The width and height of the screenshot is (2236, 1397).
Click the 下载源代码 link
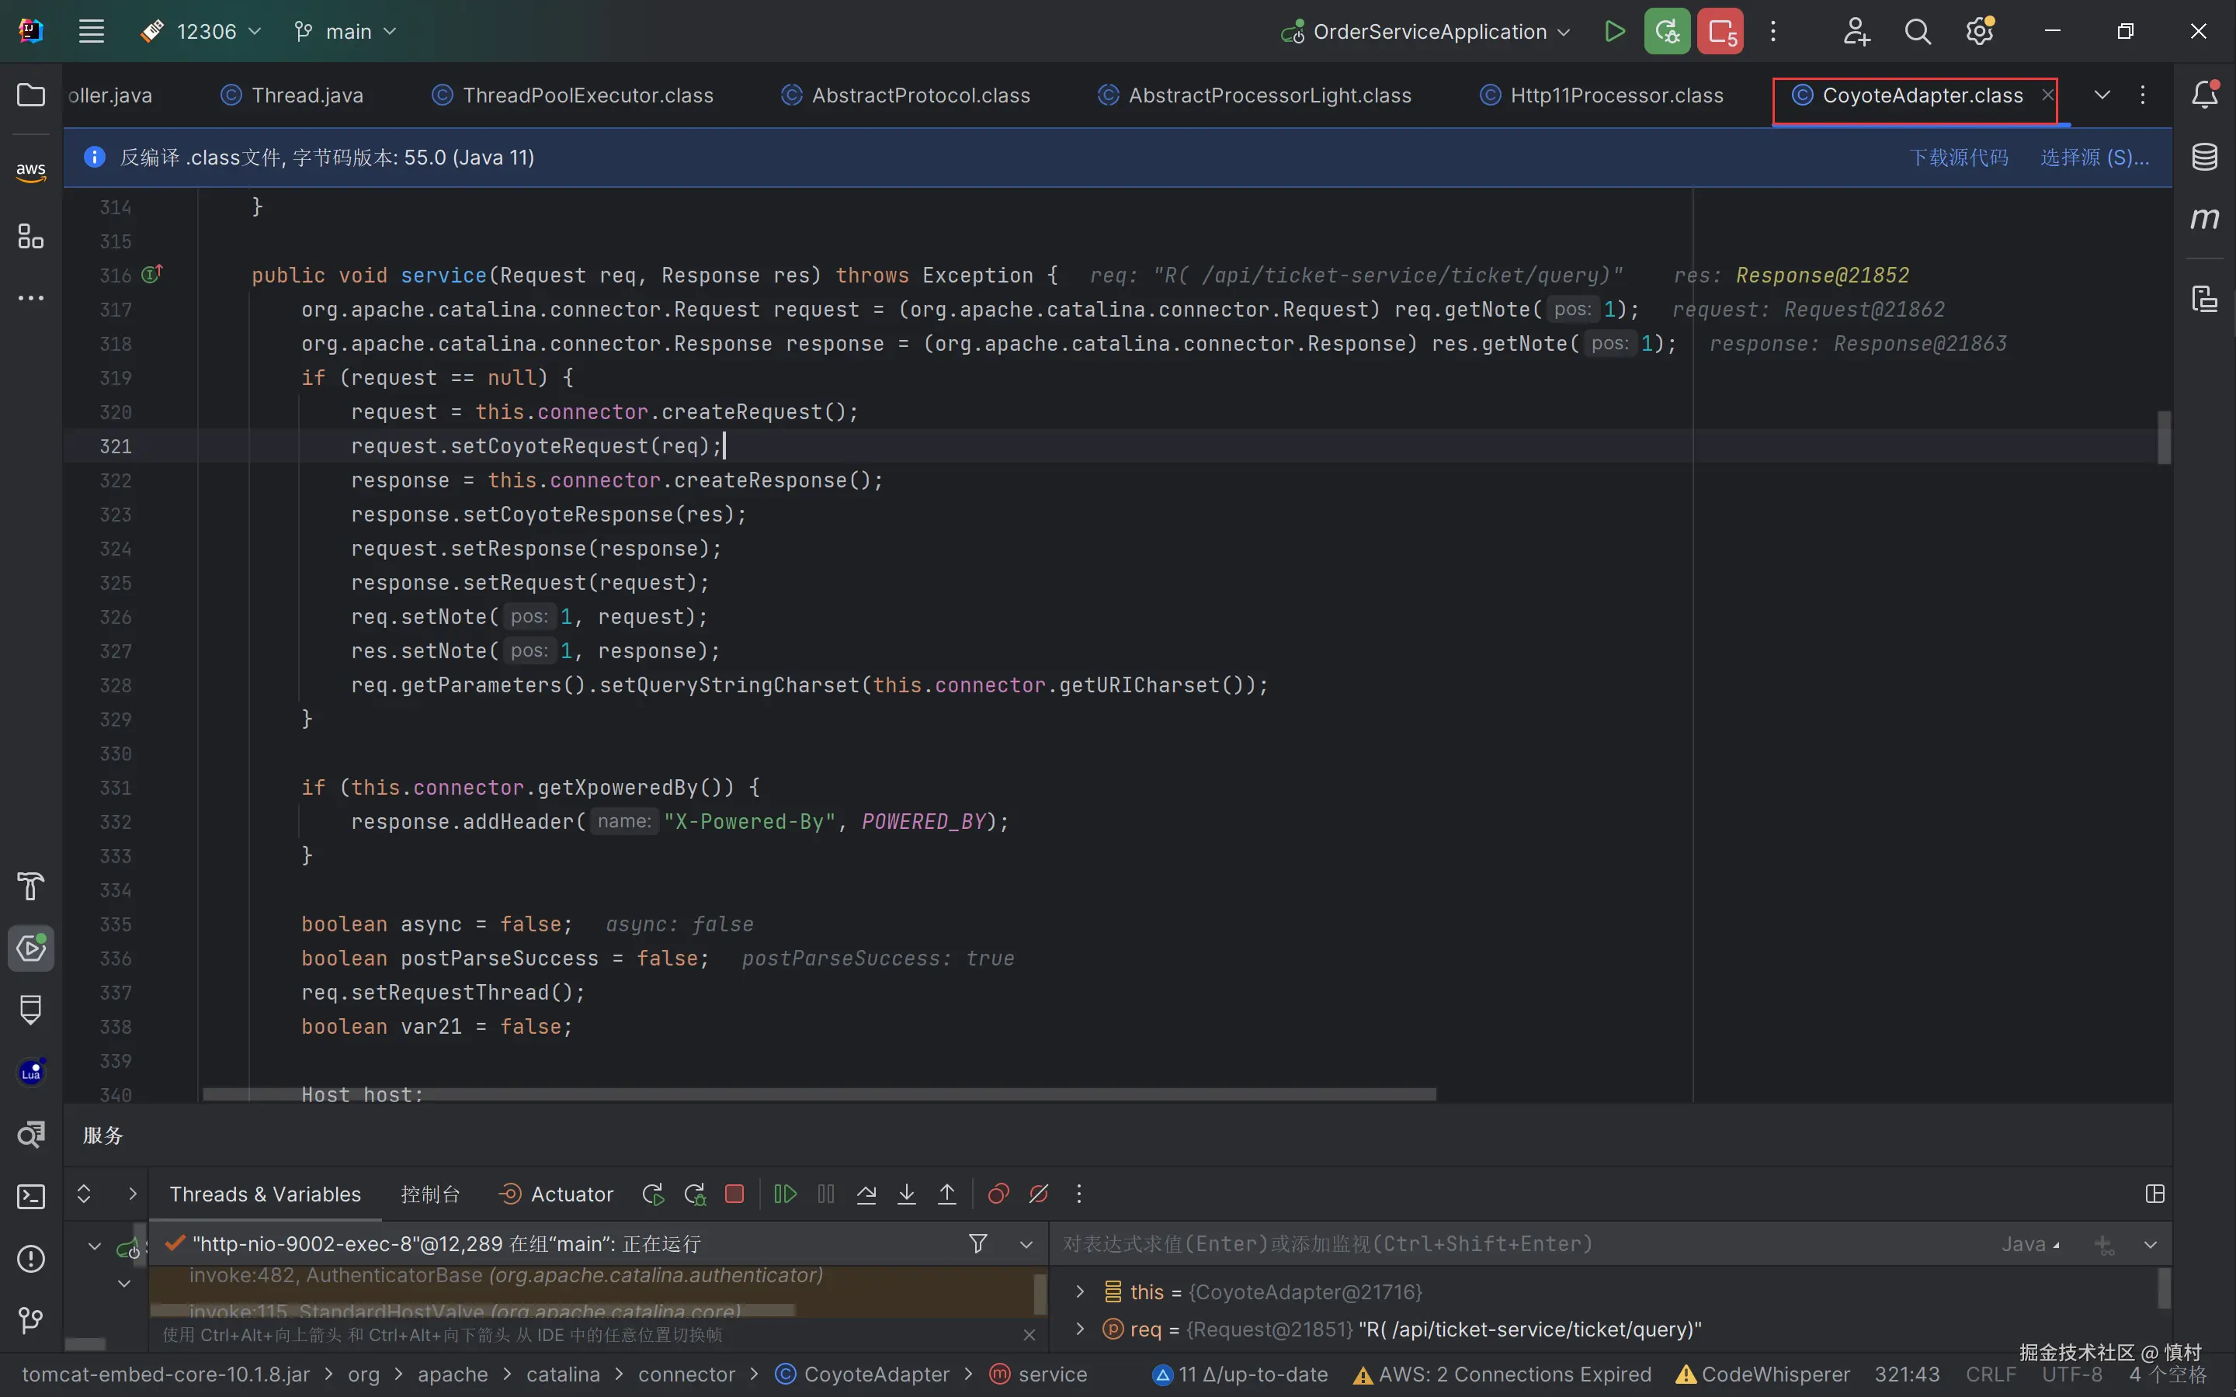click(x=1958, y=157)
